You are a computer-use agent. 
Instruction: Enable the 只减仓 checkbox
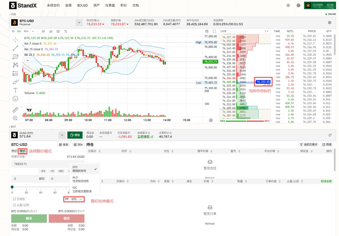tap(14, 199)
